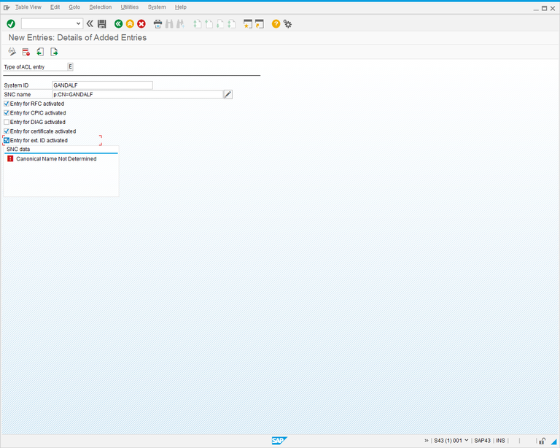Click the blue corner triangle in status bar
Image resolution: width=560 pixels, height=448 pixels.
(553, 441)
